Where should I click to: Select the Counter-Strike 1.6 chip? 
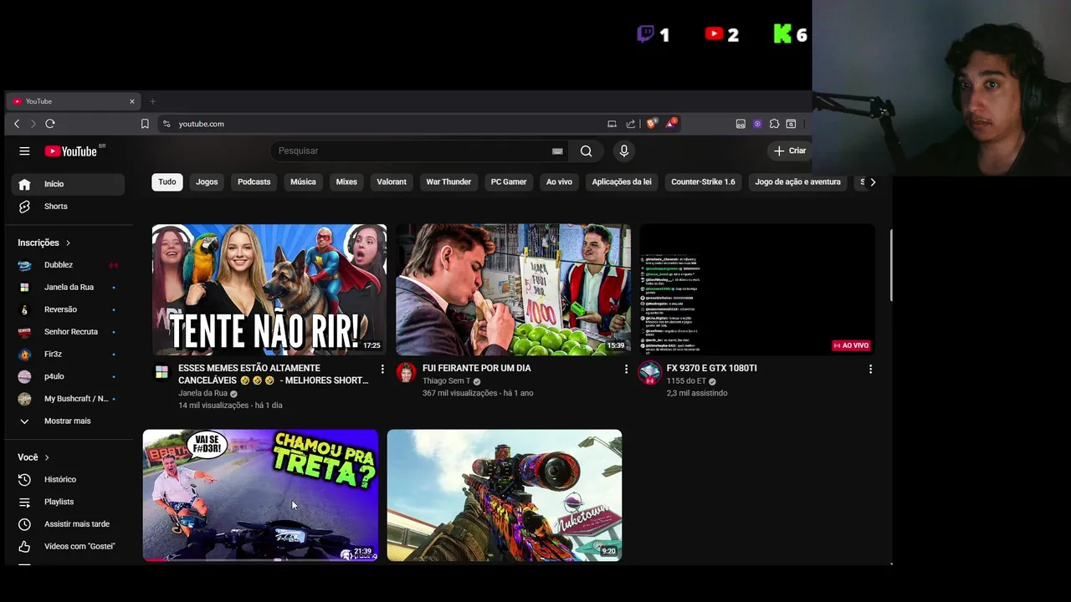pyautogui.click(x=703, y=182)
